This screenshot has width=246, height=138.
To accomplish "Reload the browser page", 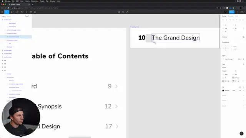I will pos(8,8).
